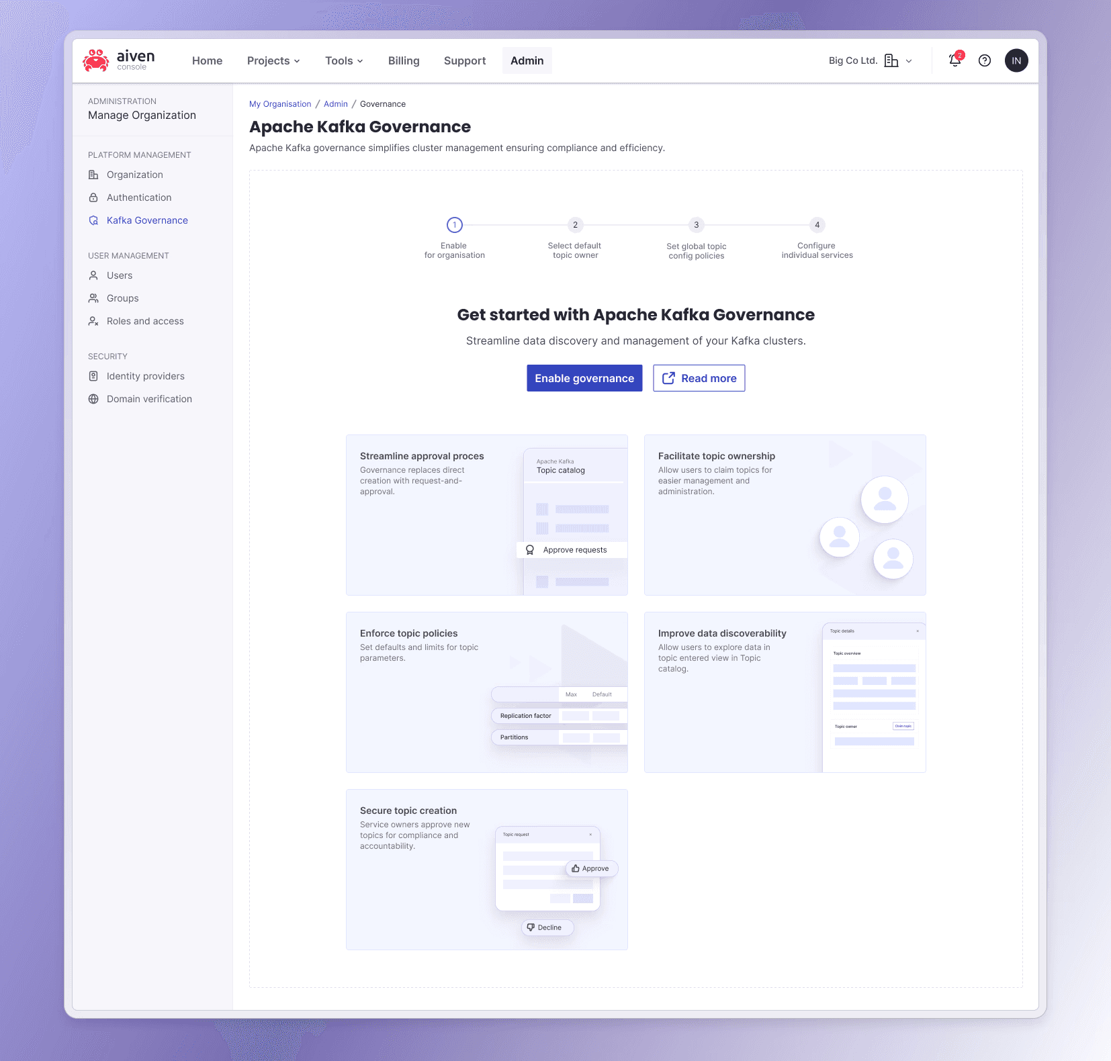Click the Domain verification globe icon
The width and height of the screenshot is (1111, 1061).
click(x=93, y=399)
